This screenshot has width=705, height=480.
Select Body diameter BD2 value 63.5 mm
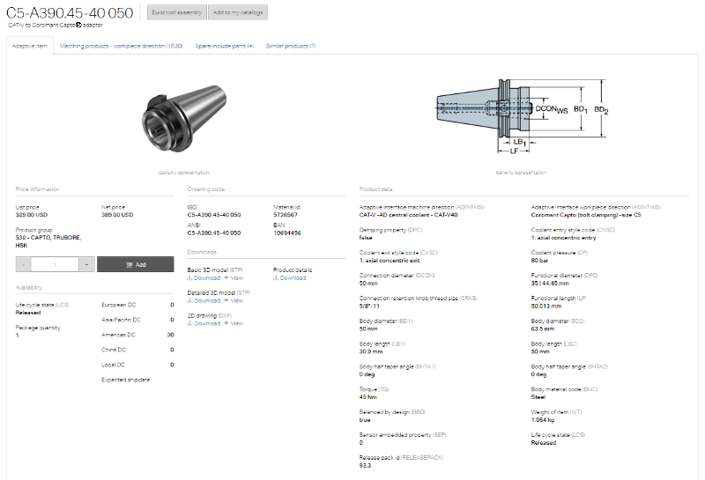tap(543, 329)
